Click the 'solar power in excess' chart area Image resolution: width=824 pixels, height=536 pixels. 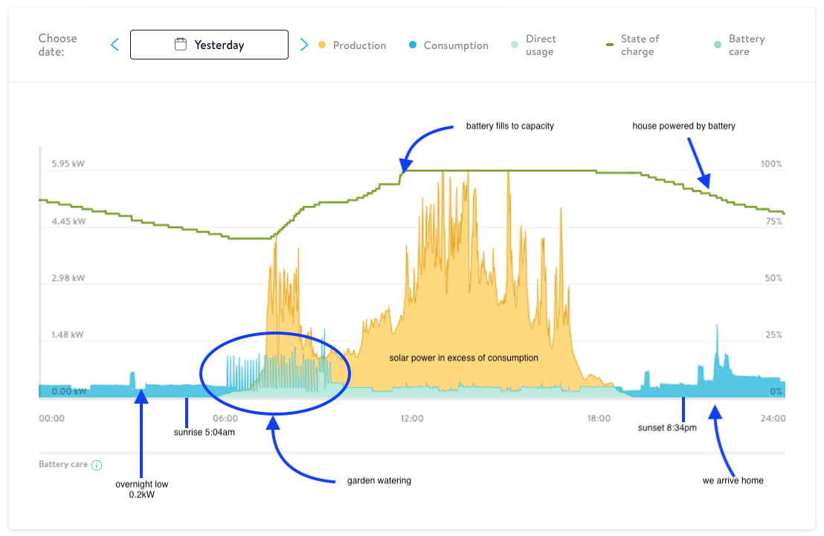(x=463, y=358)
